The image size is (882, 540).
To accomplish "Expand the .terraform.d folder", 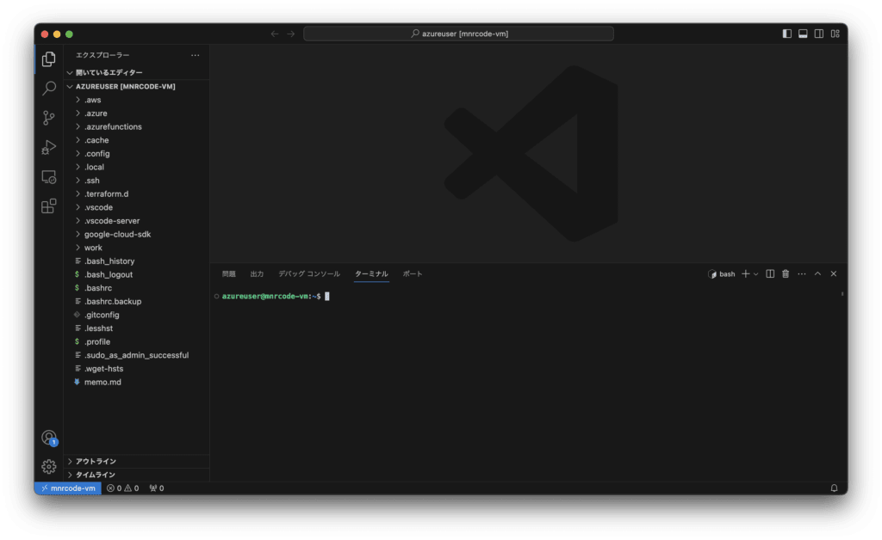I will tap(137, 194).
